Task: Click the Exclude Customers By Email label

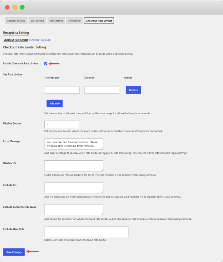Action: tap(20, 207)
